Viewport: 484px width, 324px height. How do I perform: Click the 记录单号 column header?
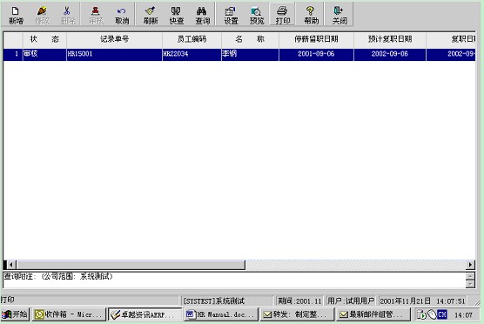click(114, 39)
